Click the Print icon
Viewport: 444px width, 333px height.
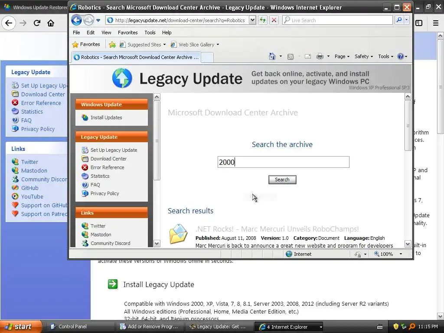click(320, 57)
